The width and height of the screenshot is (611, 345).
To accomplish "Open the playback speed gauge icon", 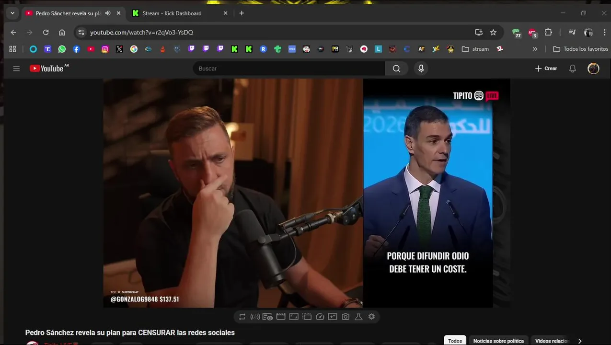I will coord(320,317).
